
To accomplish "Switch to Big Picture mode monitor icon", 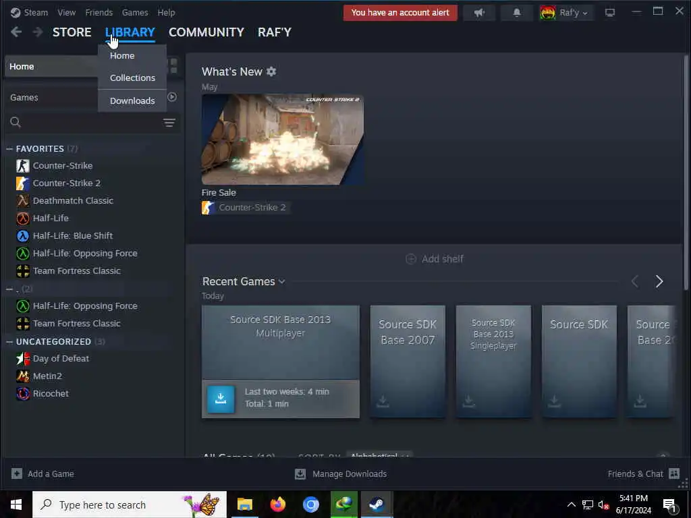I will [610, 13].
